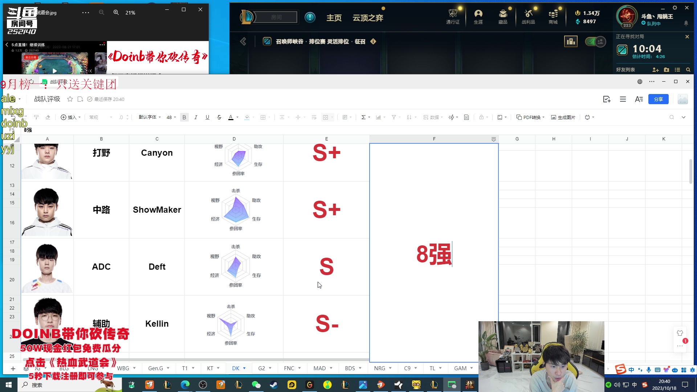Apply the underlined A font color
Image resolution: width=697 pixels, height=392 pixels.
231,117
